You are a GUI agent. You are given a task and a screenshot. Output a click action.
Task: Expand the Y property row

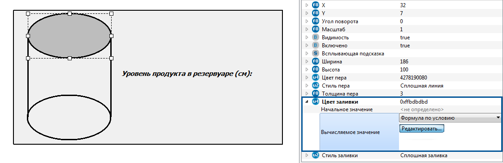307,13
